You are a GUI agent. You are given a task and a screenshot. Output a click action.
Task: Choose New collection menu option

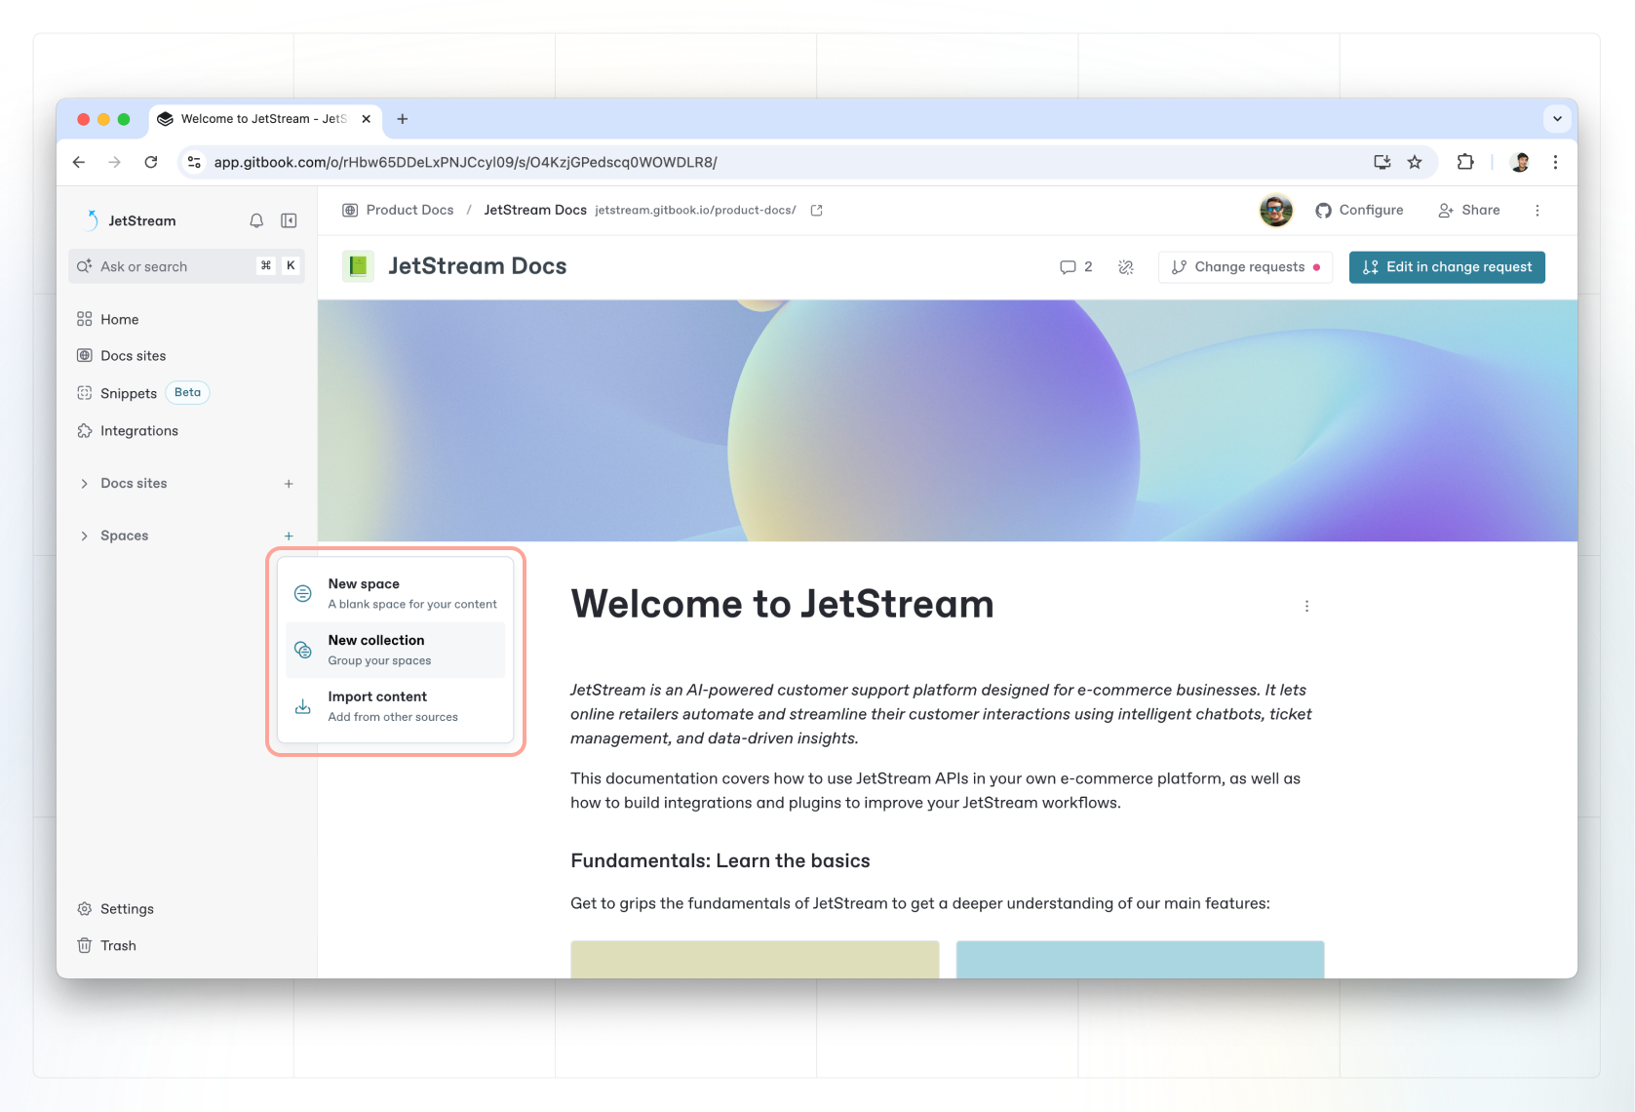point(395,650)
